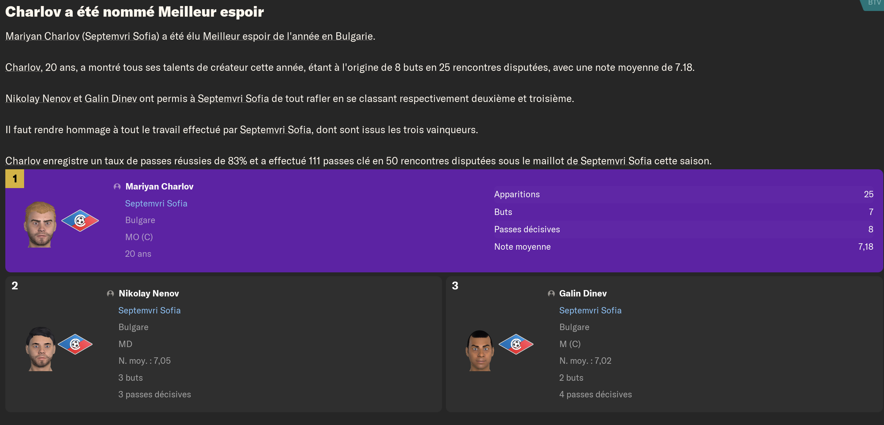Click the yellow rank 1 badge
Screen dimensions: 884x425
tap(15, 179)
